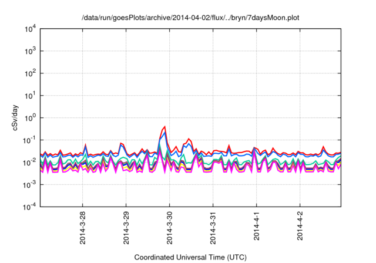The height and width of the screenshot is (263, 376).
Task: Click the 10^4 y-axis tick label
Action: [x=31, y=29]
